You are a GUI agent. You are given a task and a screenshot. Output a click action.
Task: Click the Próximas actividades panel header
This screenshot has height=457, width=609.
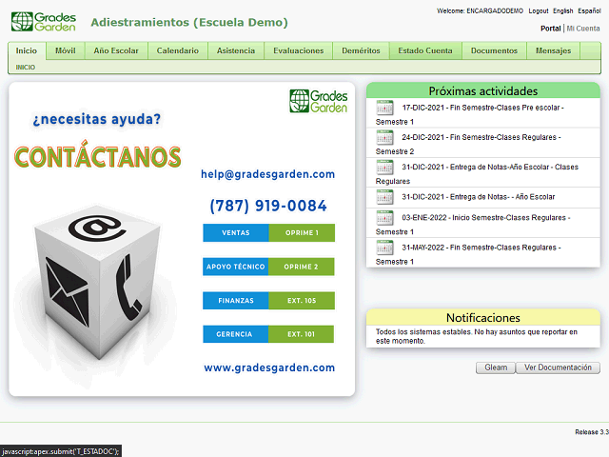tap(483, 91)
